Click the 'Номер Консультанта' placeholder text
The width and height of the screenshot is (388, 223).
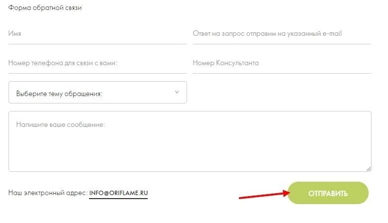[226, 63]
